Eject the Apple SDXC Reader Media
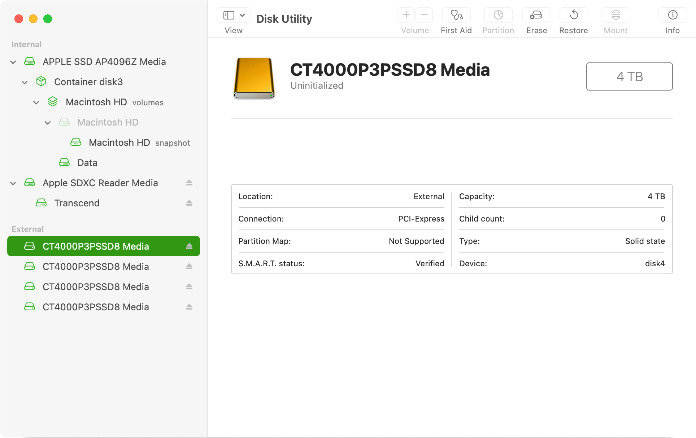The width and height of the screenshot is (696, 438). pyautogui.click(x=189, y=183)
